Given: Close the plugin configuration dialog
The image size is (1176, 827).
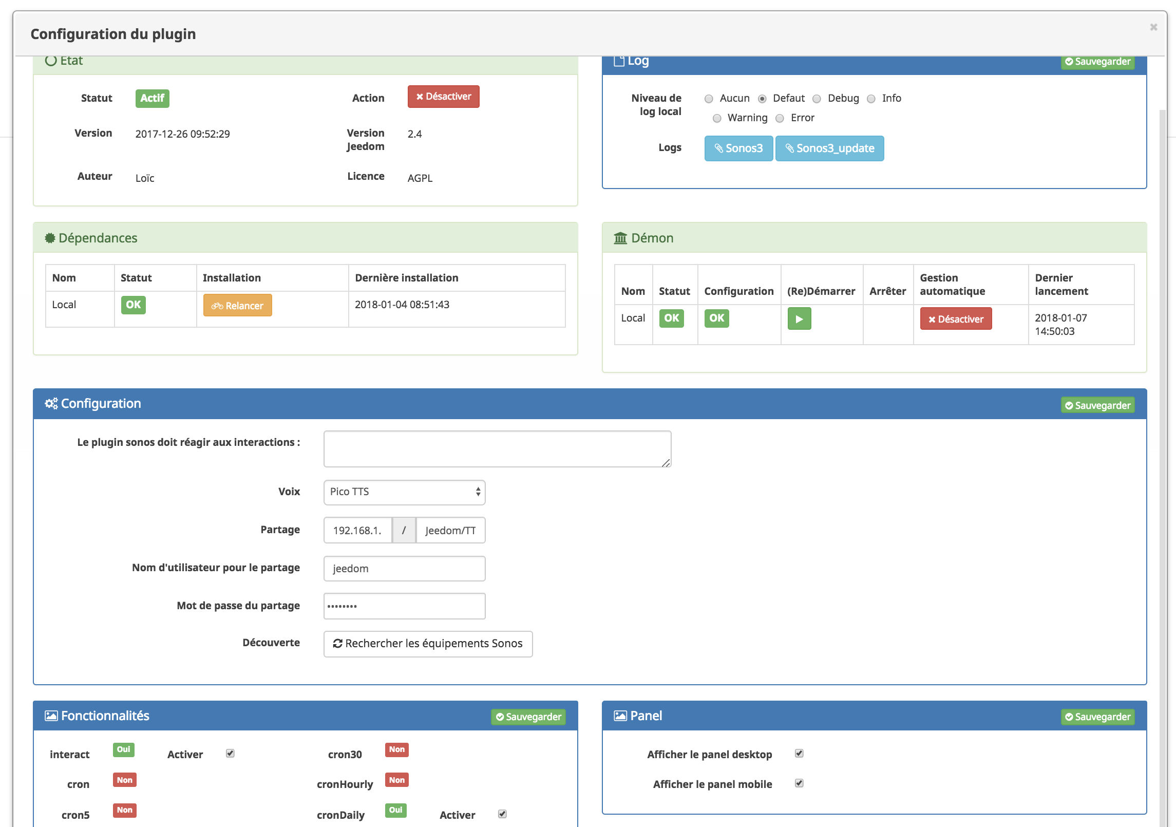Looking at the screenshot, I should tap(1153, 27).
